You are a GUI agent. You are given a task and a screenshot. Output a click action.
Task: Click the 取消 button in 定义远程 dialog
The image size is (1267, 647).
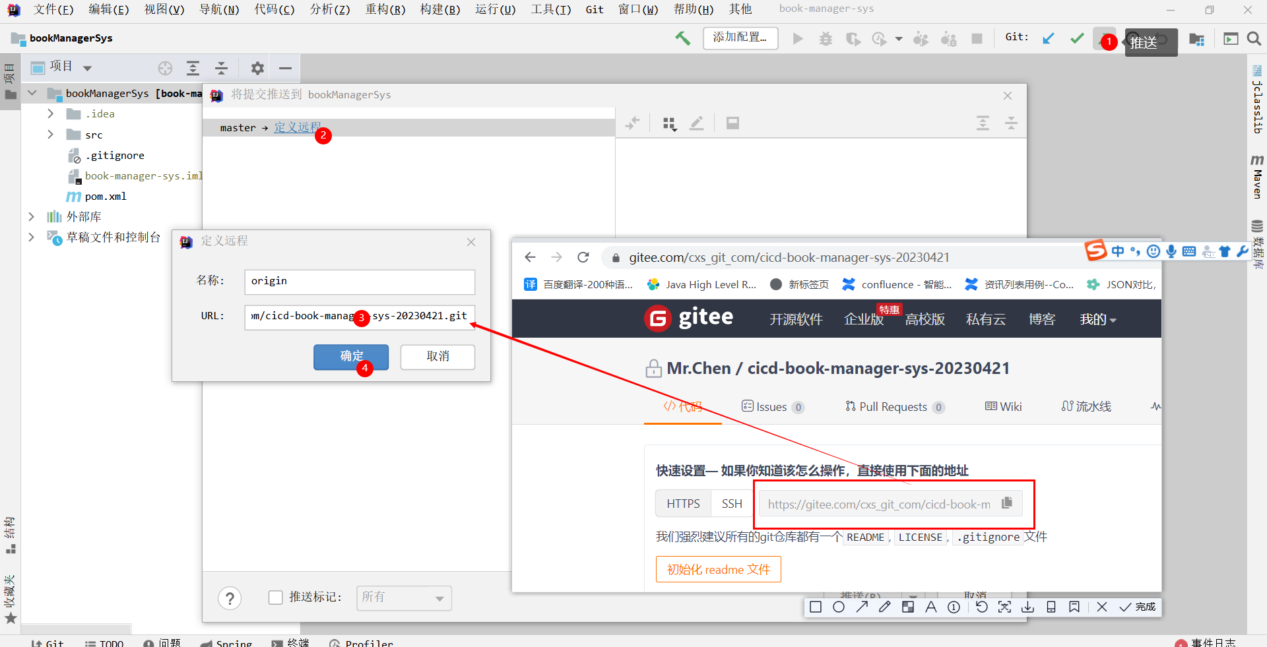click(438, 357)
